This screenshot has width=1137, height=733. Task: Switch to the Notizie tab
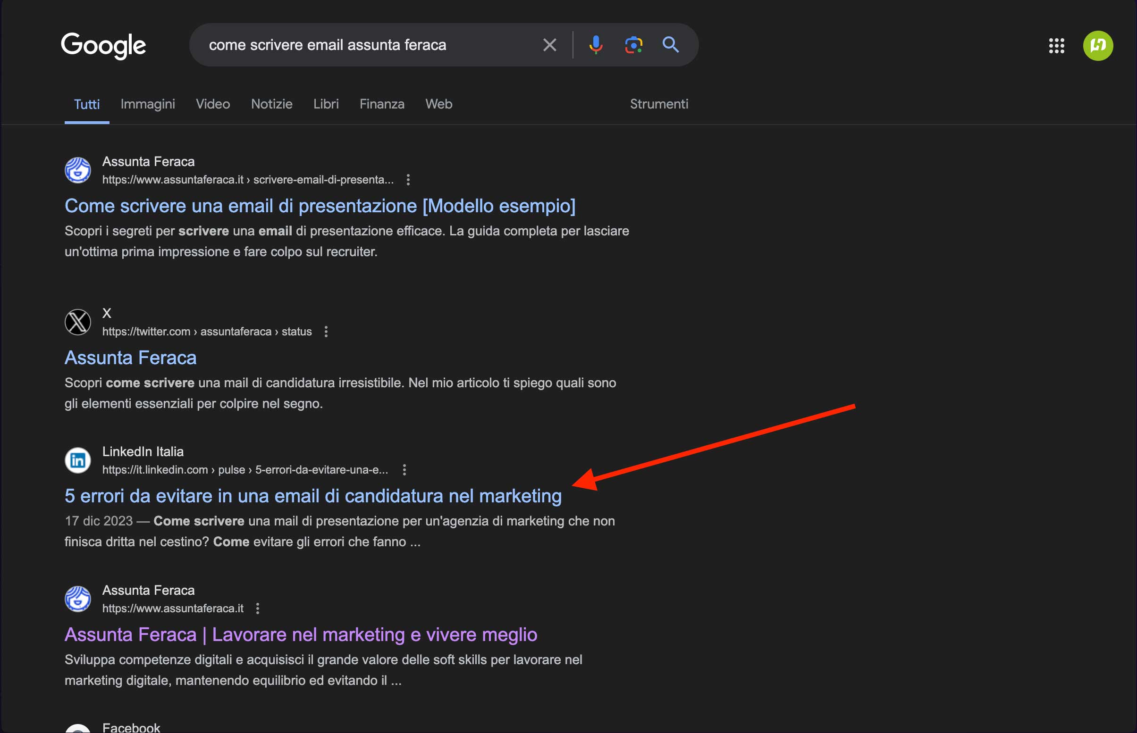click(x=271, y=104)
